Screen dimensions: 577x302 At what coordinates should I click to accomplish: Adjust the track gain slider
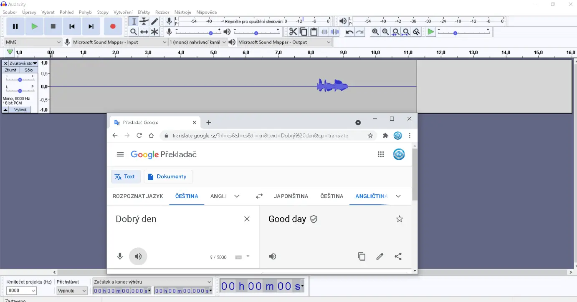coord(20,79)
